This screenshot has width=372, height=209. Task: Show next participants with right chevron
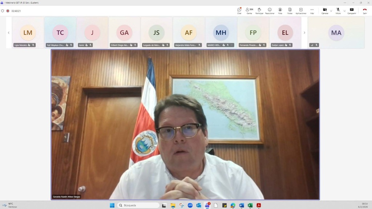(304, 33)
